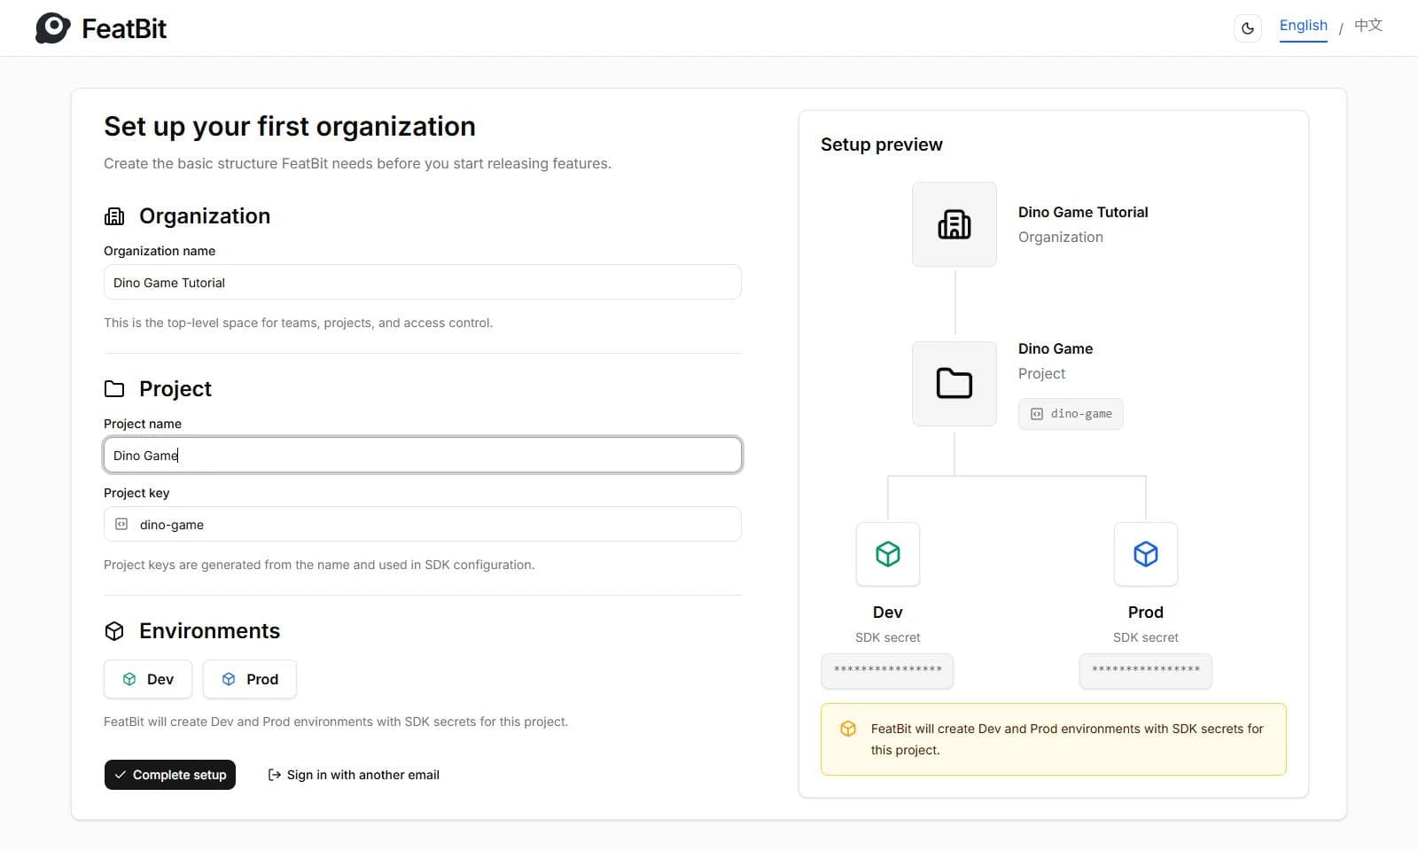The width and height of the screenshot is (1418, 851).
Task: Click the Dev SDK secret masked value
Action: click(888, 671)
